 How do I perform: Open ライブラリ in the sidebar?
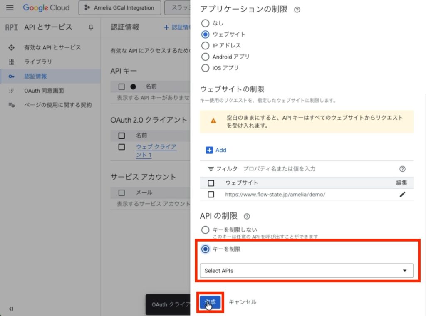coord(38,62)
